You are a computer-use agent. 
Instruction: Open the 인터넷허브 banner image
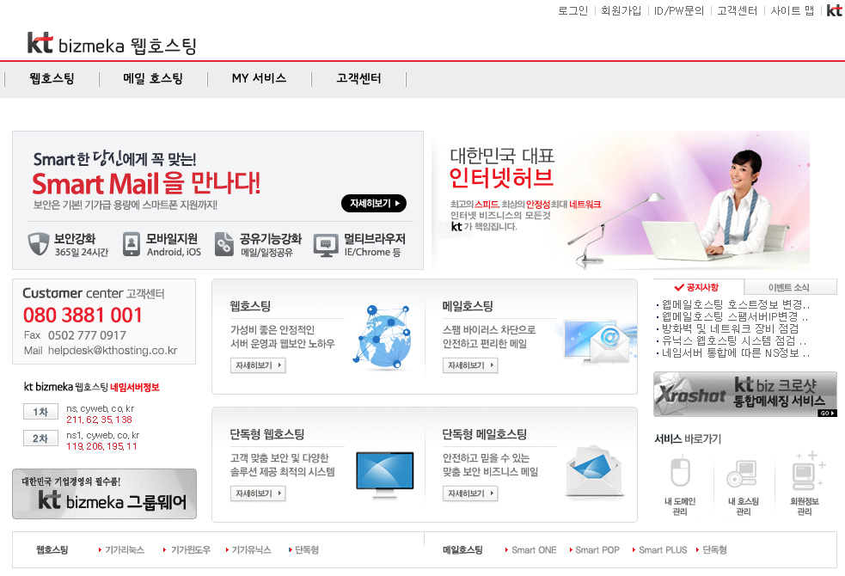621,200
